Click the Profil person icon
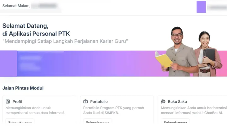The width and height of the screenshot is (227, 129). click(8, 102)
